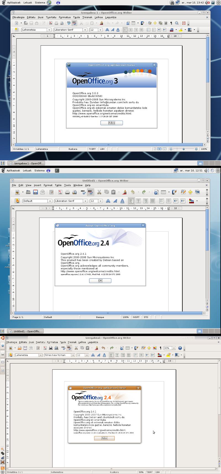Toggle STD selection mode in Untitled1 status bar
This screenshot has width=221, height=474.
click(146, 317)
